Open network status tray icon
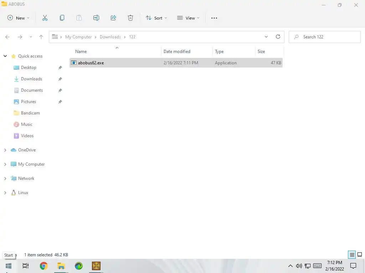 click(308, 266)
